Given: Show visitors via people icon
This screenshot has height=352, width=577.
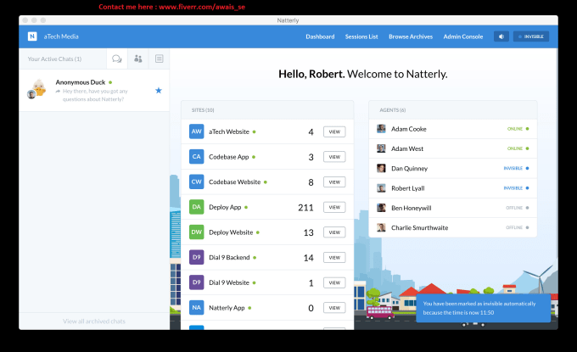Looking at the screenshot, I should pos(138,59).
